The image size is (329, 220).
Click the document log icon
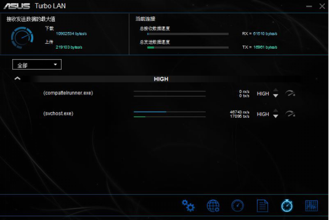coord(262,206)
